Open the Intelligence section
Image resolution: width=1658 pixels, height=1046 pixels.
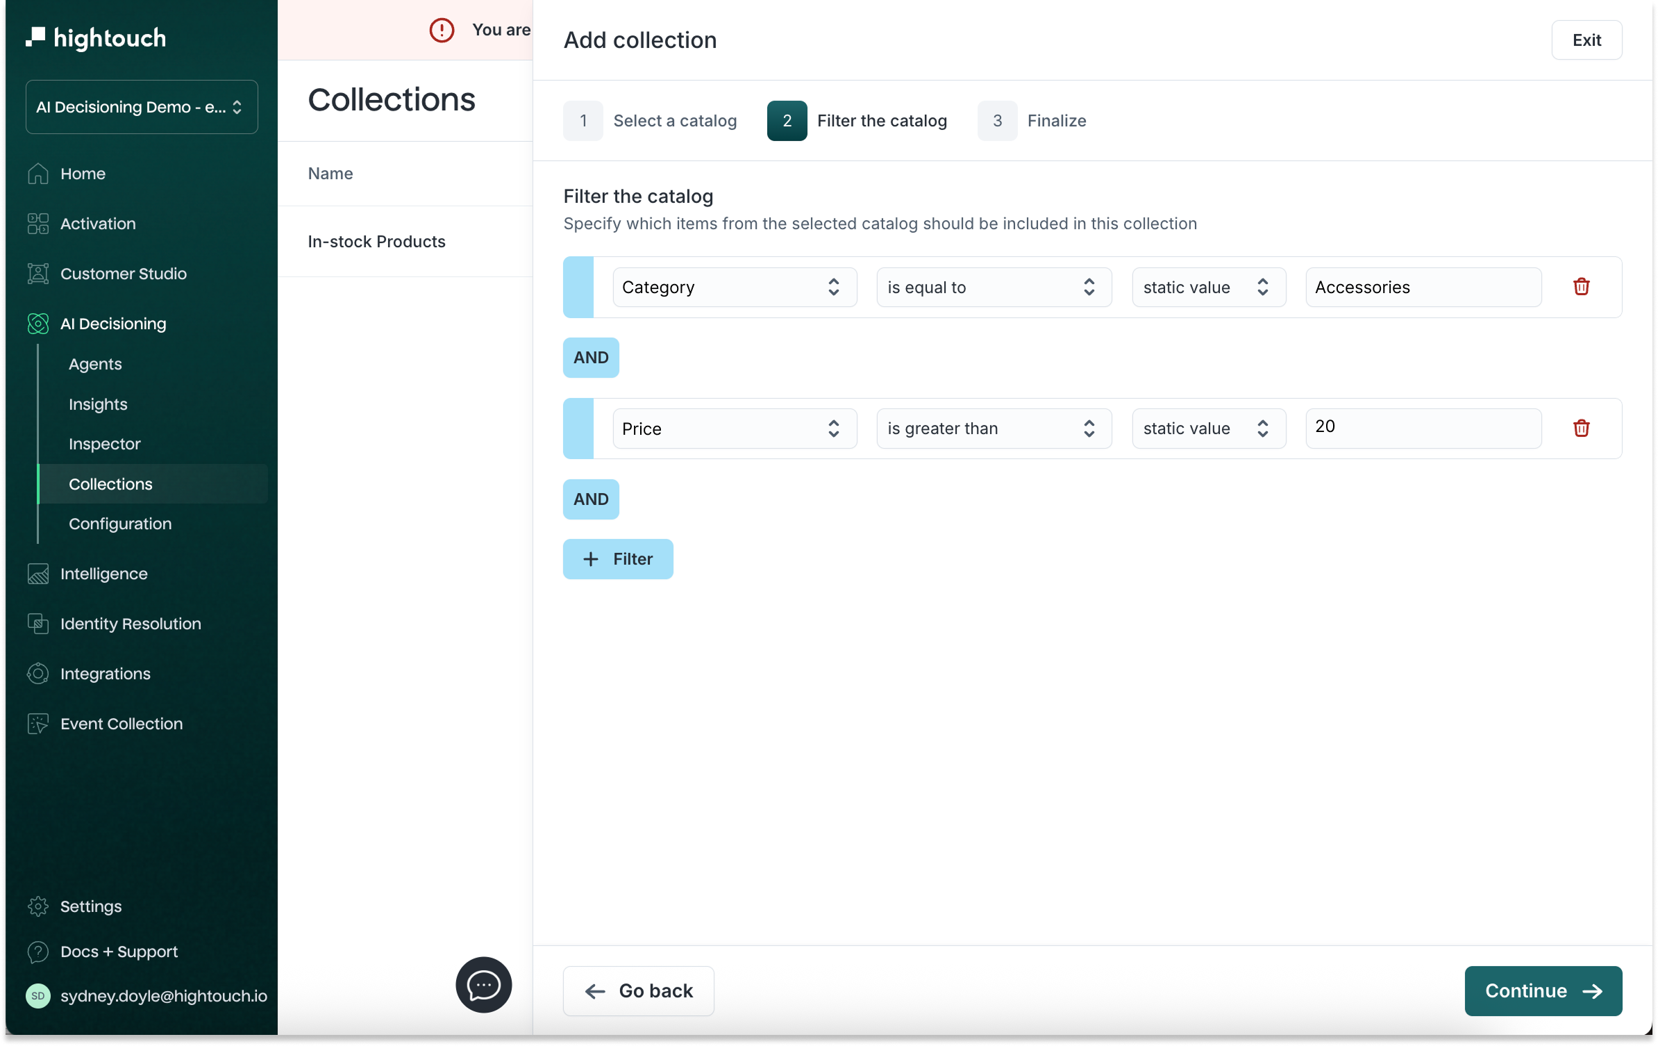point(103,574)
